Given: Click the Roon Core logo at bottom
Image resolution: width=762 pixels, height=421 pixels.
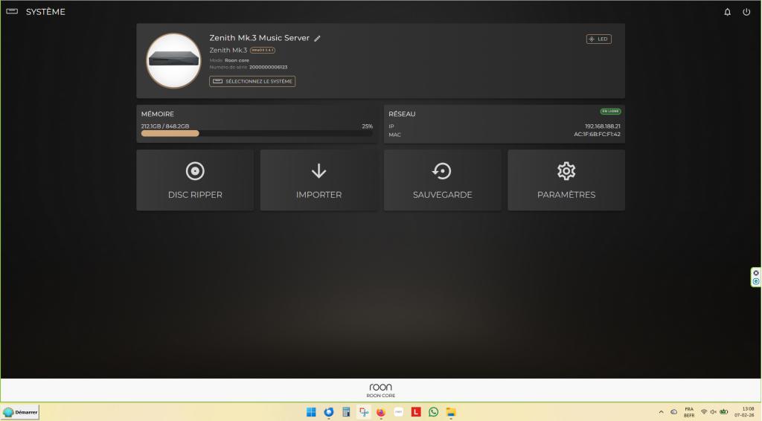Looking at the screenshot, I should point(380,390).
